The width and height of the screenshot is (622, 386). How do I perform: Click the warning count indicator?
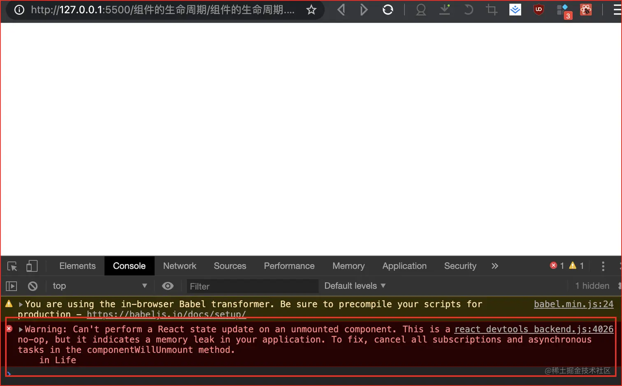pos(576,266)
